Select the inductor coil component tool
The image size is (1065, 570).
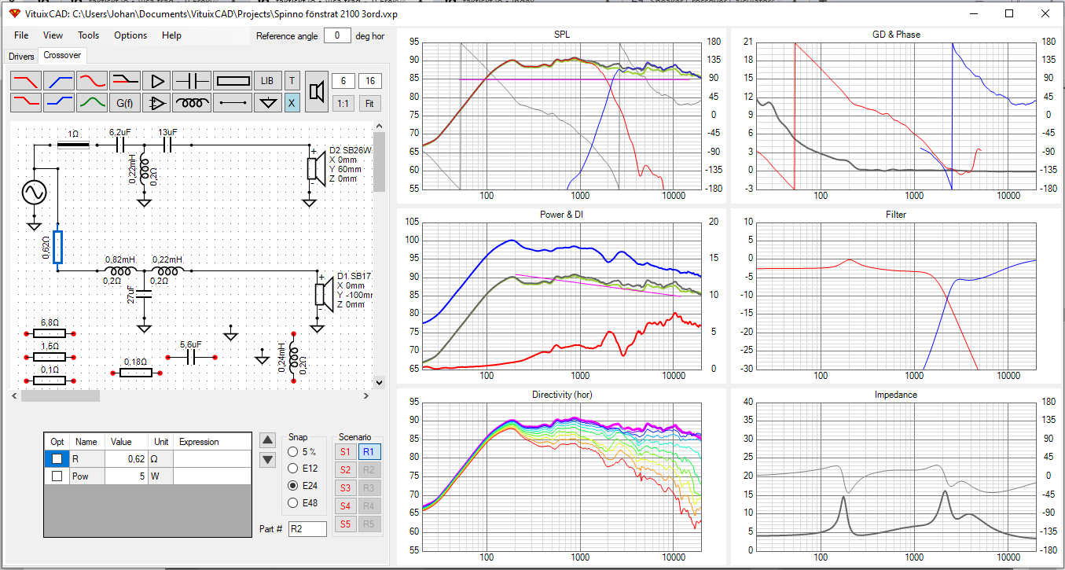tap(191, 102)
